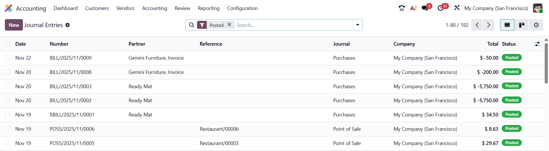
Task: Open the user avatar menu
Action: (x=538, y=8)
